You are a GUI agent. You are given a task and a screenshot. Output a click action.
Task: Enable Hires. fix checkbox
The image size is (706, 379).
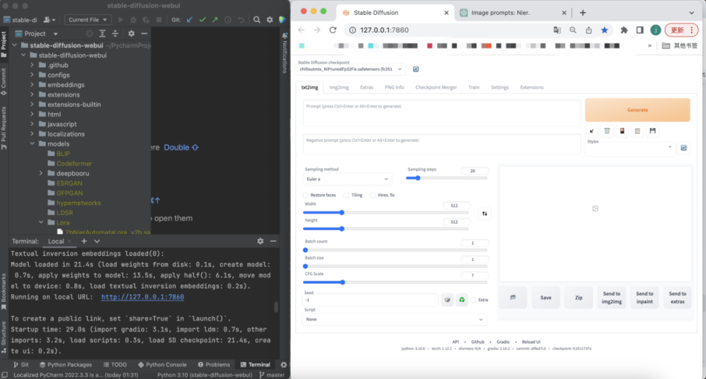pyautogui.click(x=373, y=195)
